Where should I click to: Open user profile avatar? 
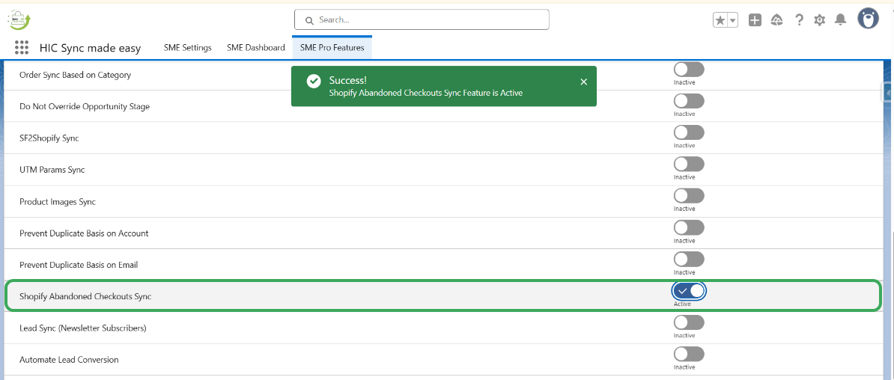click(x=868, y=19)
